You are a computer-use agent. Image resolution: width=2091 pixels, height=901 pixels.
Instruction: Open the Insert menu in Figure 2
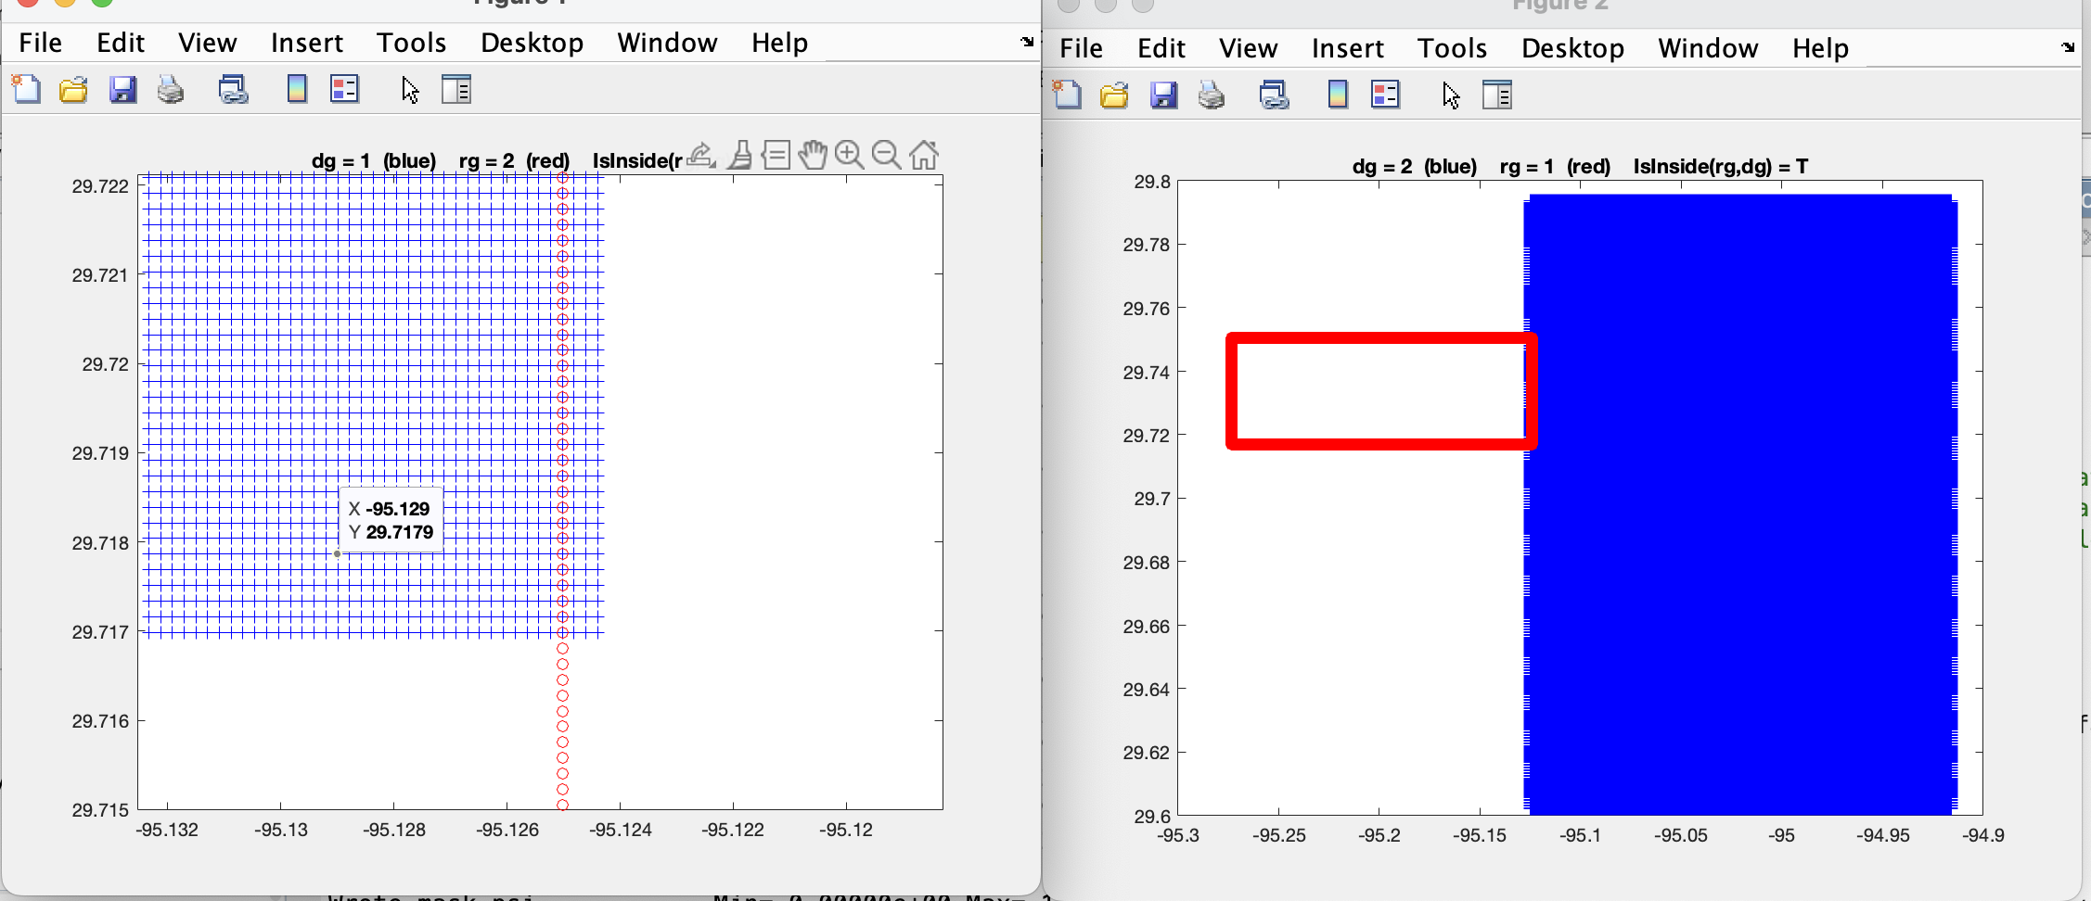click(1347, 48)
